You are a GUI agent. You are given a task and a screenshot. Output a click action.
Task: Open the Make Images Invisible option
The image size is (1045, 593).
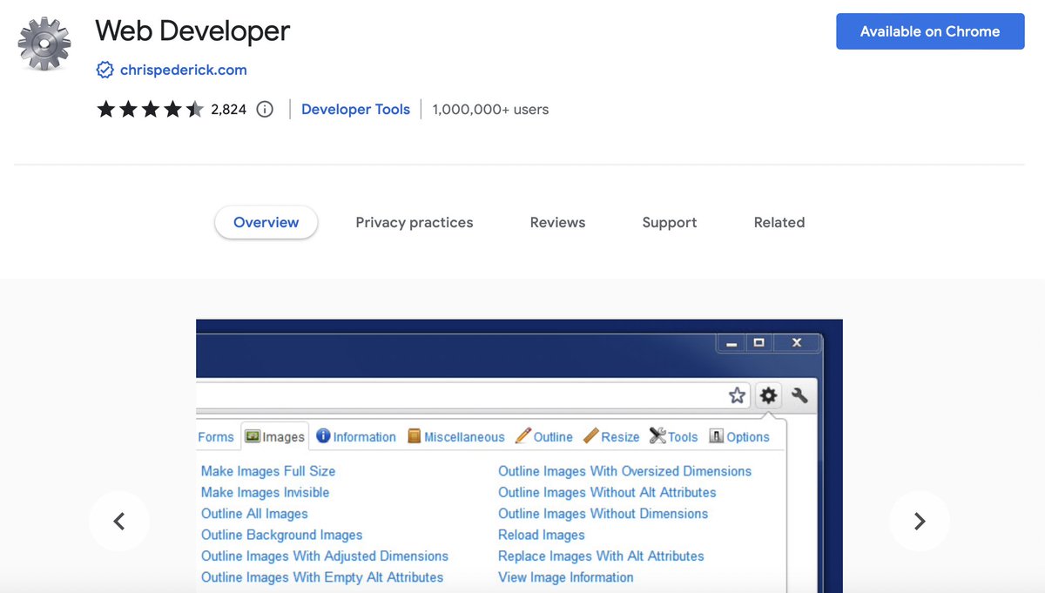(265, 492)
